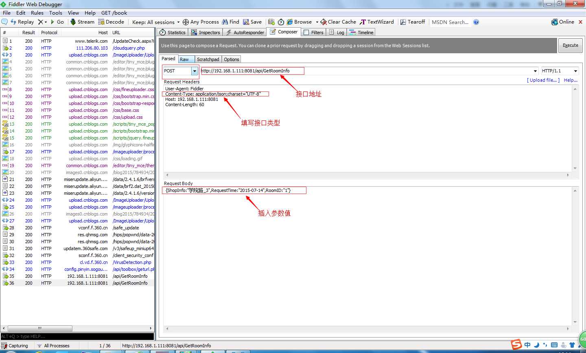Viewport: 586px width, 353px height.
Task: Toggle the 中 Chinese input mode icon
Action: 527,345
